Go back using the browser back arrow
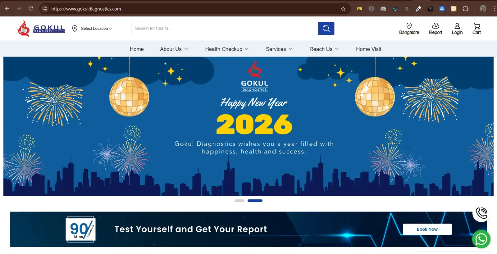The image size is (497, 254). click(7, 9)
